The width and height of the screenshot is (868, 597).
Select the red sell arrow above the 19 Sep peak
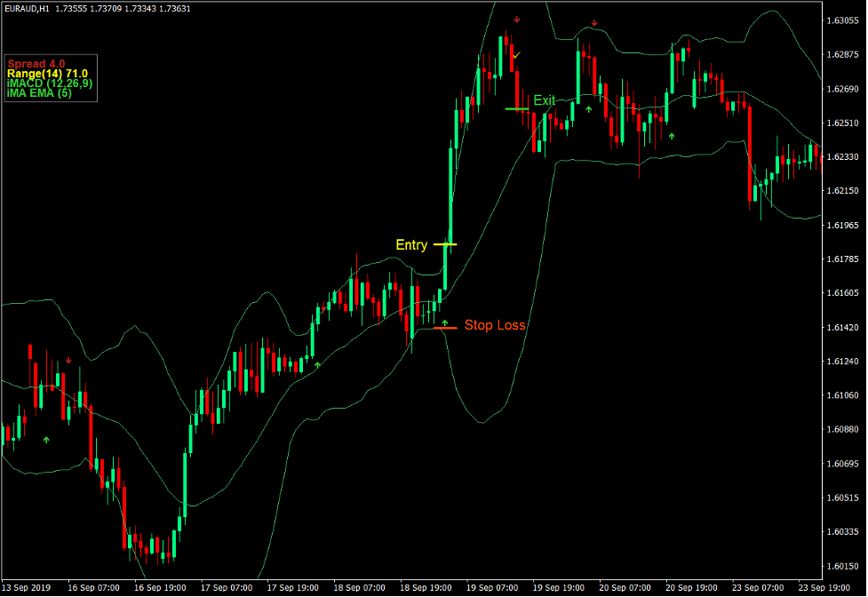(517, 19)
